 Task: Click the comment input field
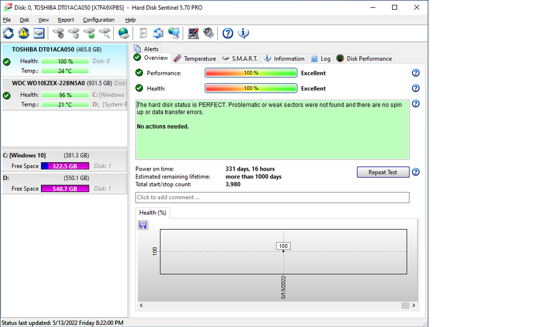pos(272,198)
